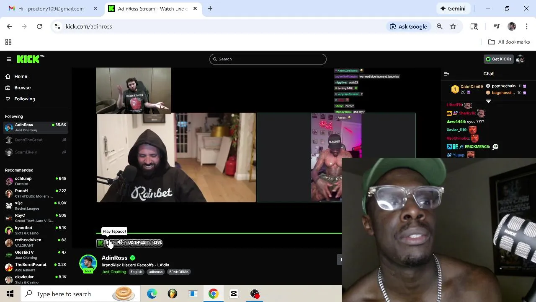Screen dimensions: 536x302
Task: Open GlostkTV recommended channel
Action: [36, 255]
